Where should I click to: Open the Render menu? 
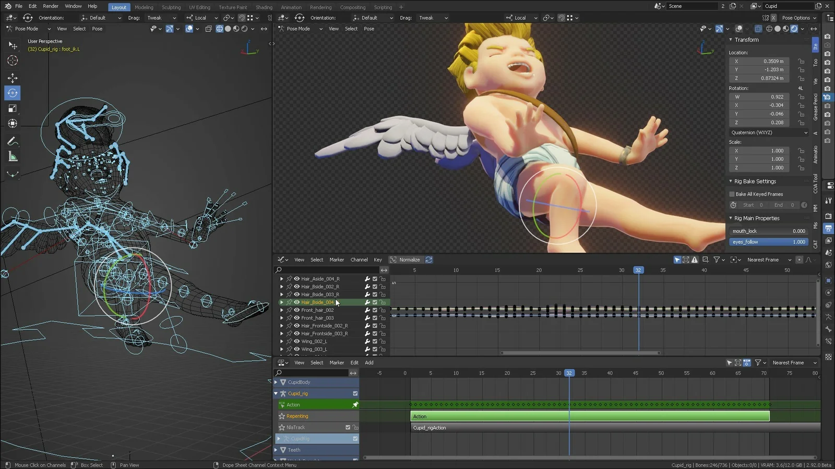click(51, 7)
